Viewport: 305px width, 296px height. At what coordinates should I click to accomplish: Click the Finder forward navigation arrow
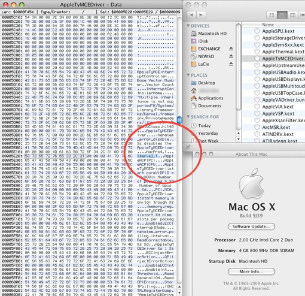point(201,15)
